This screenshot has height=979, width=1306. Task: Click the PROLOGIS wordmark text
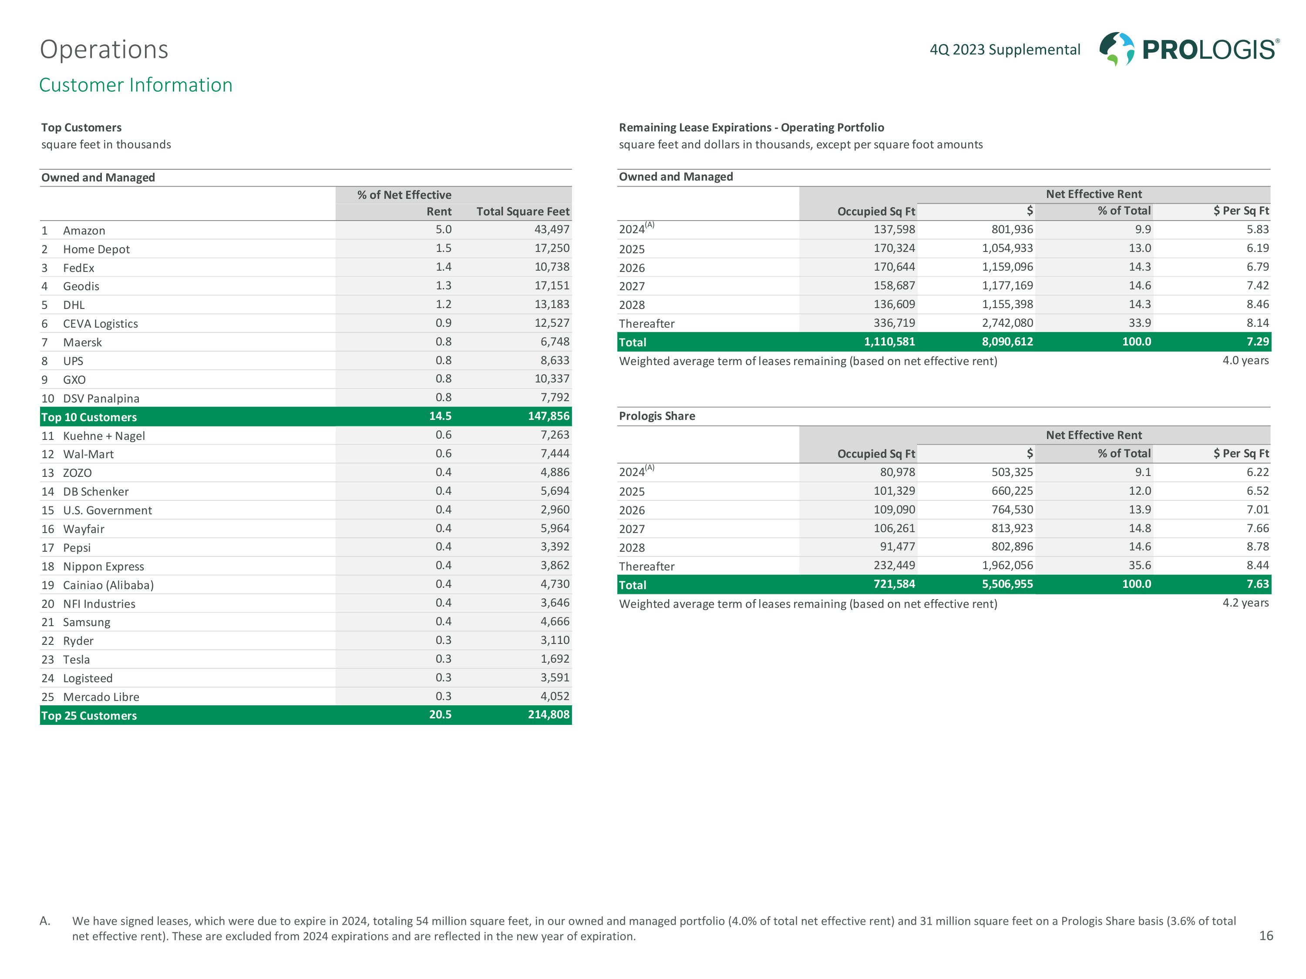[x=1209, y=50]
